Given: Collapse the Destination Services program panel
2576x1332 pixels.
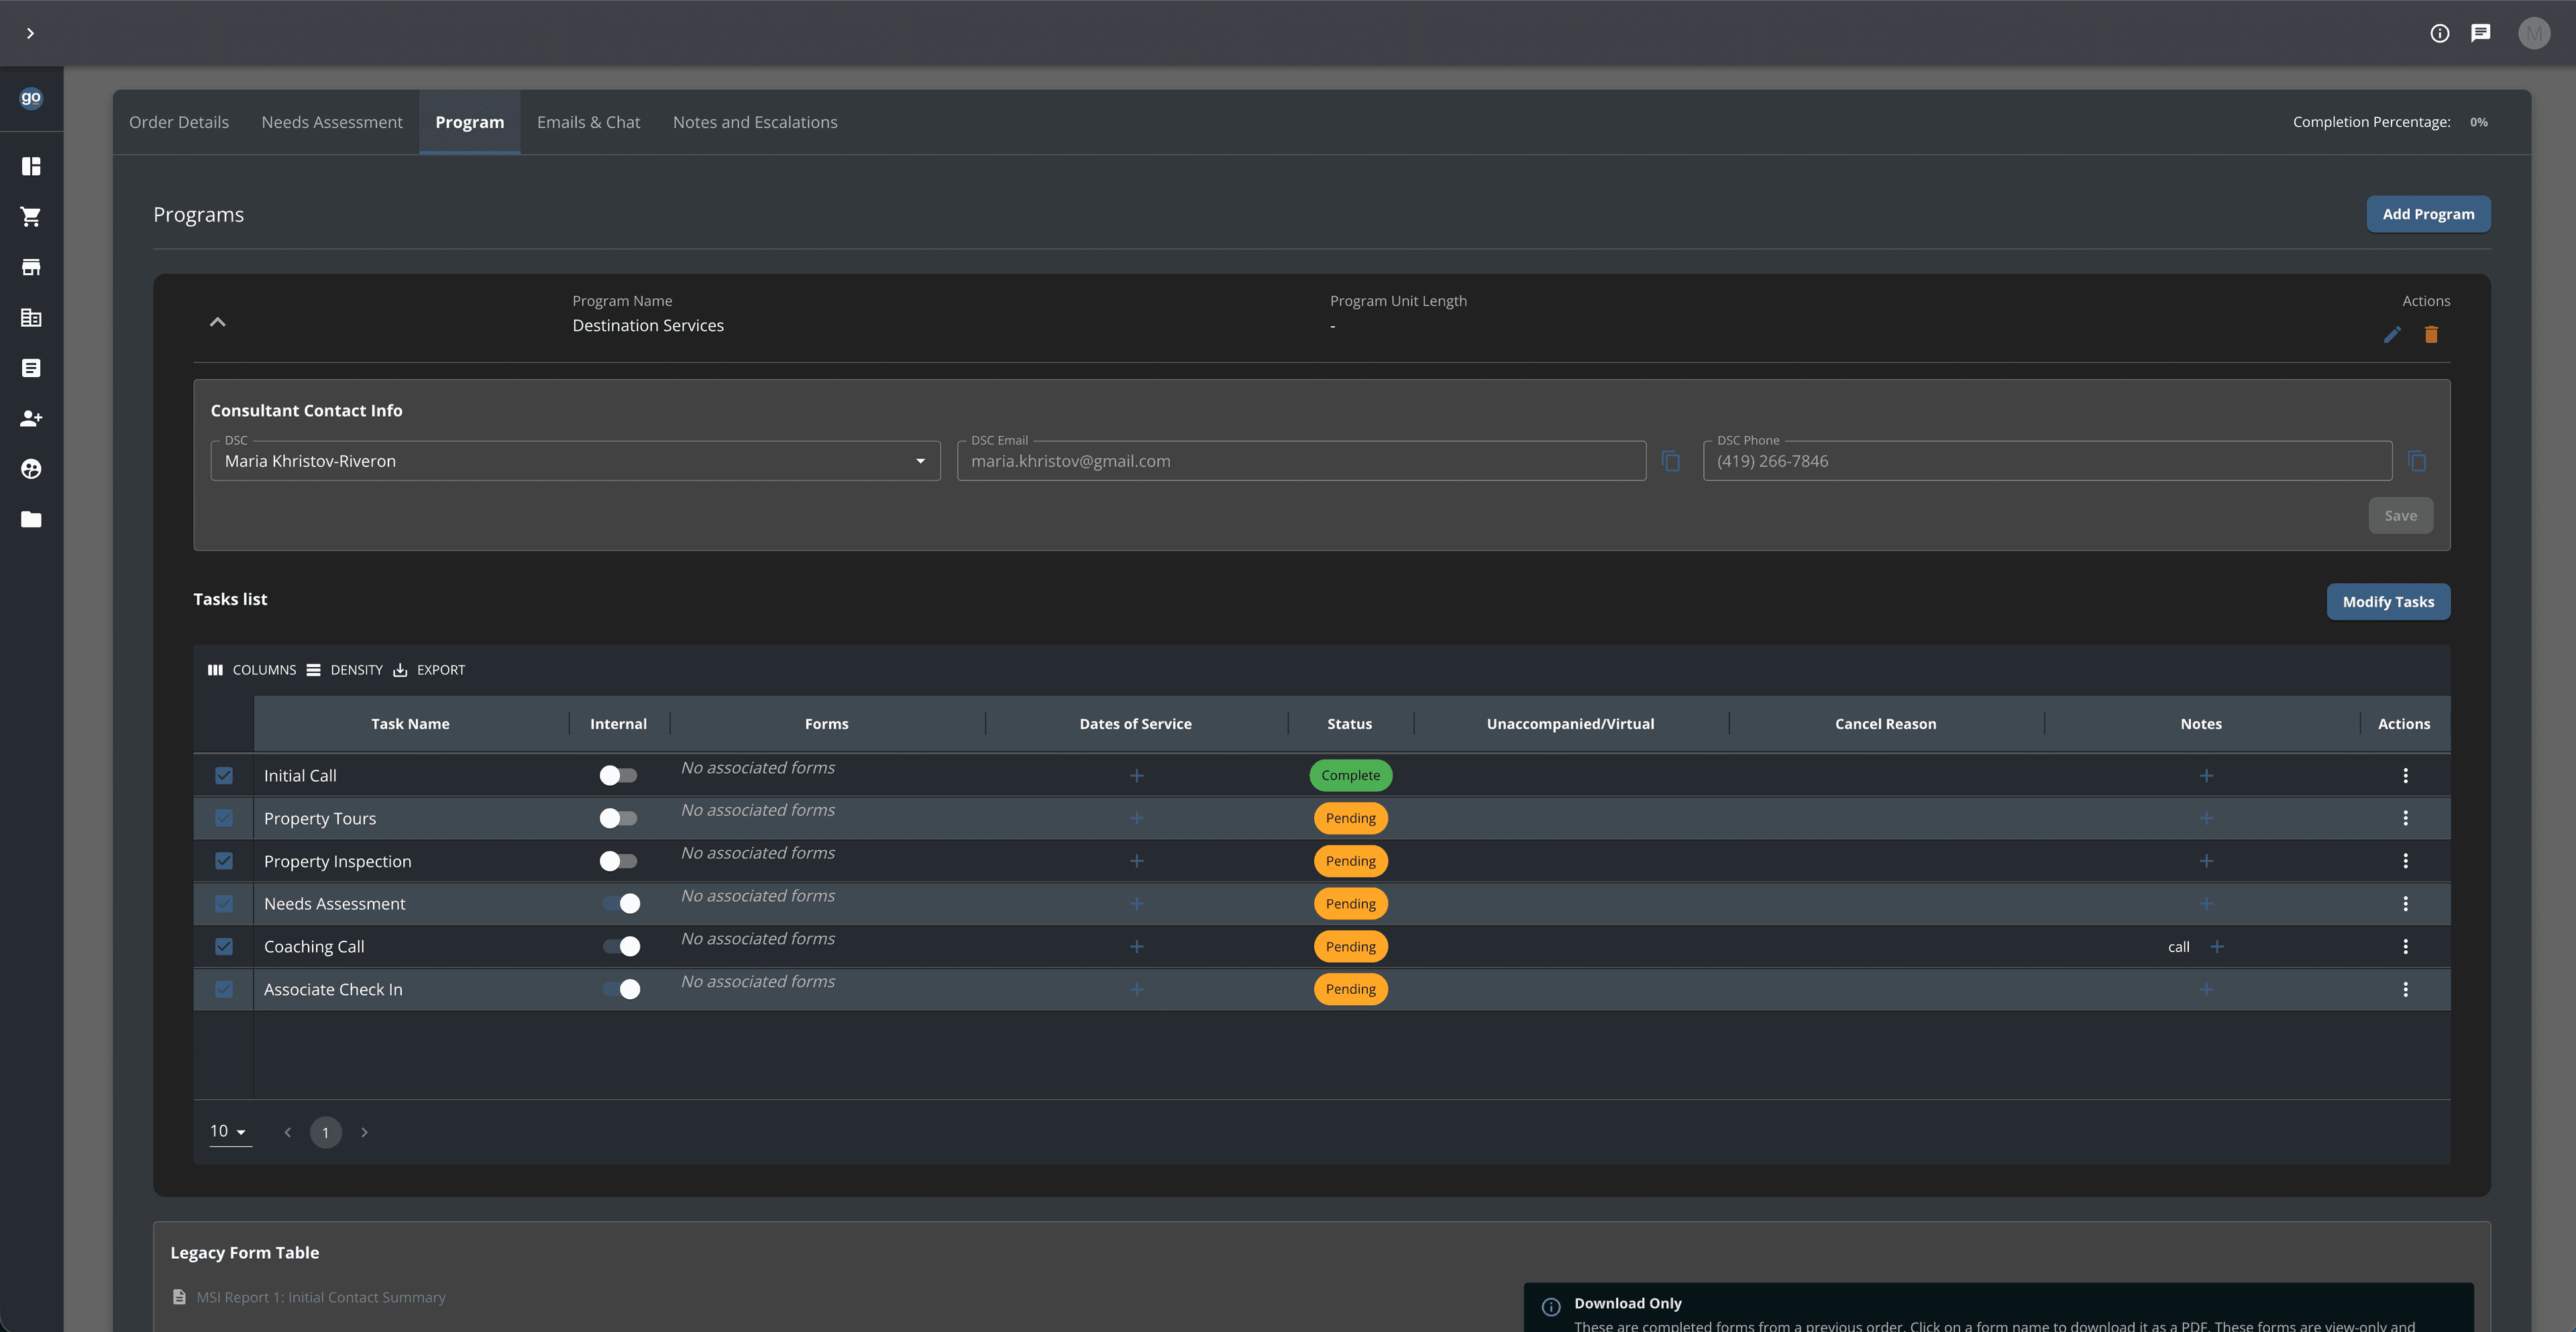Looking at the screenshot, I should 217,322.
